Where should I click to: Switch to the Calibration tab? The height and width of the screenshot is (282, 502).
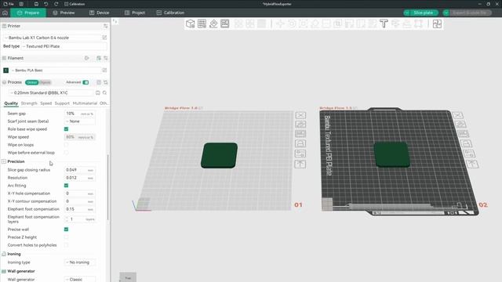tap(170, 13)
